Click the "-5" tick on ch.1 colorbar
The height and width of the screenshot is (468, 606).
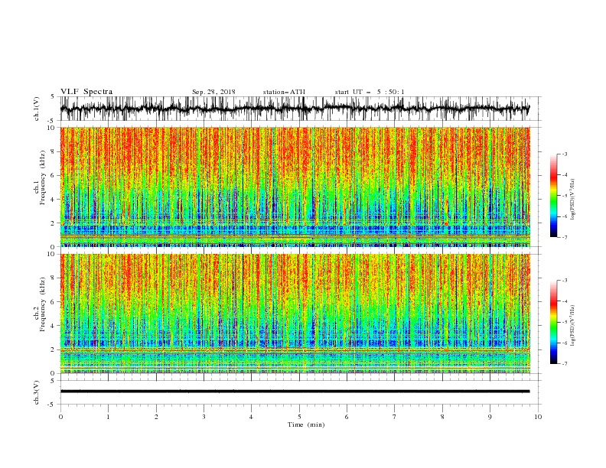pos(565,196)
